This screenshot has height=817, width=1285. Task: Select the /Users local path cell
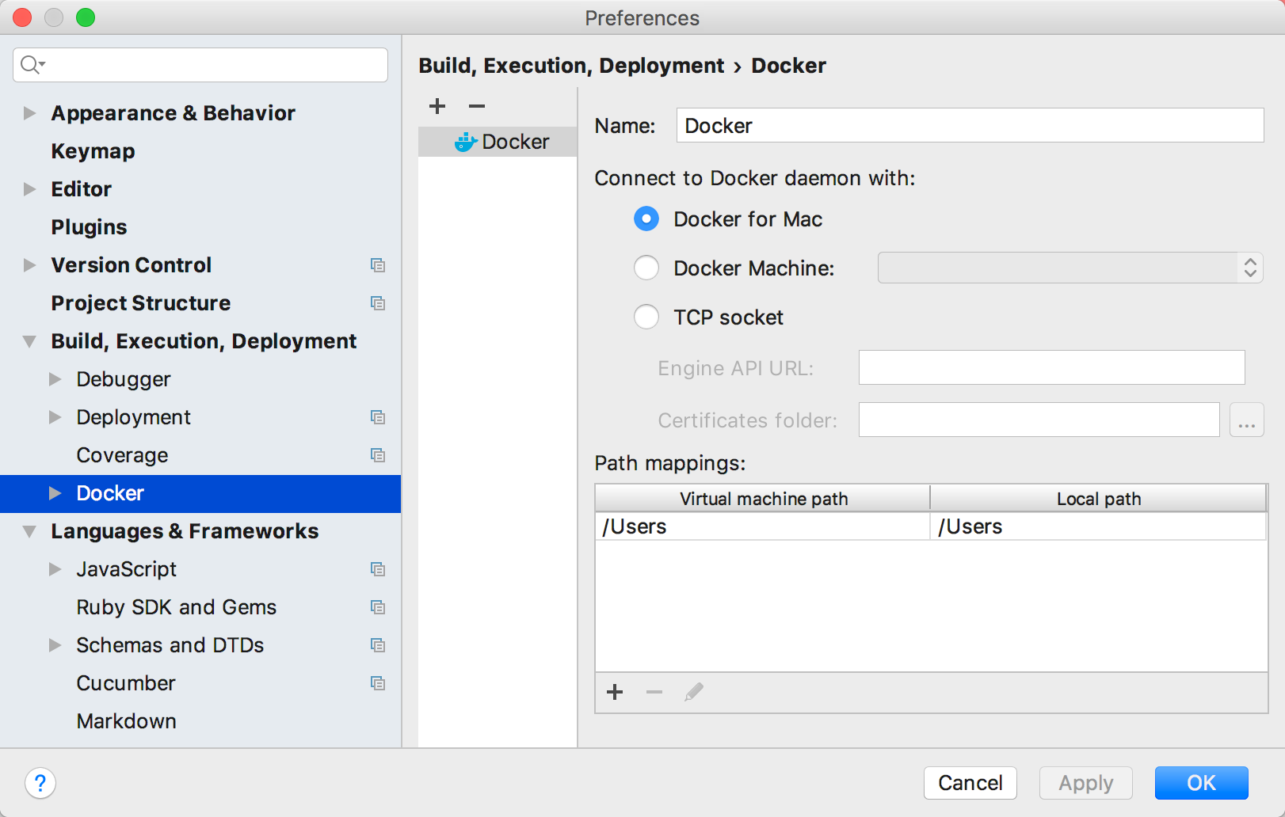point(1099,526)
